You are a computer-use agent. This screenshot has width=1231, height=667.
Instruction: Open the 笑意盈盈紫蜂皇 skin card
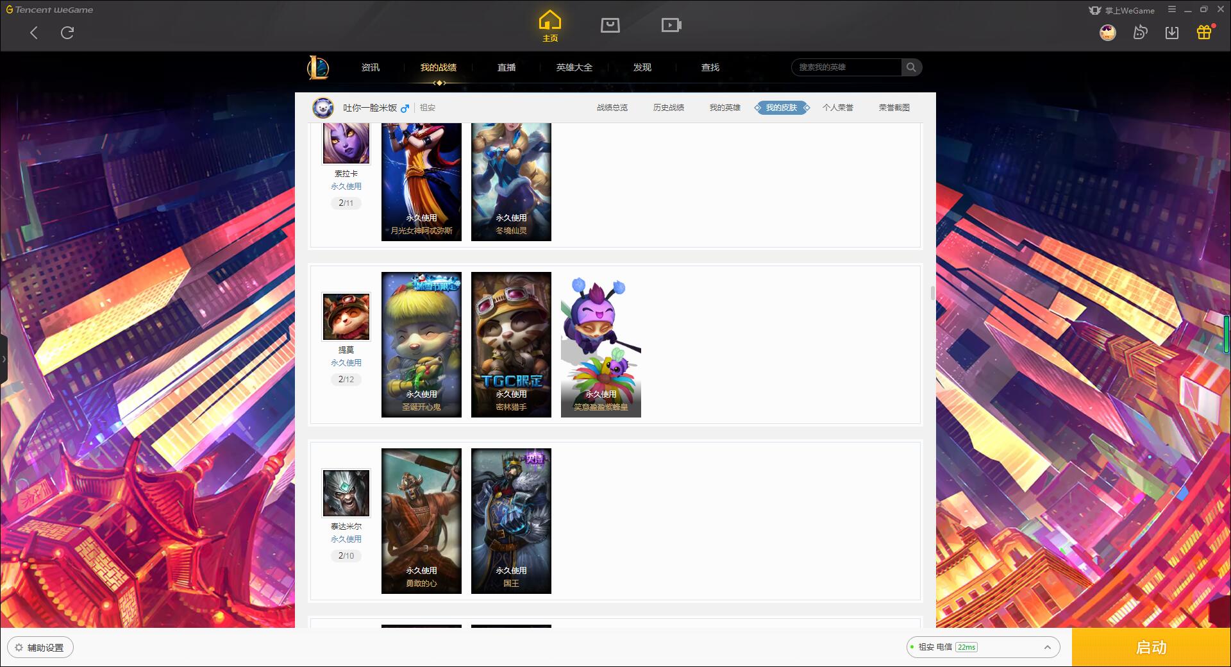pyautogui.click(x=601, y=344)
